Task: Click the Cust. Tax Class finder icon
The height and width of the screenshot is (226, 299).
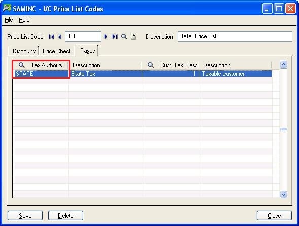Action: point(151,65)
